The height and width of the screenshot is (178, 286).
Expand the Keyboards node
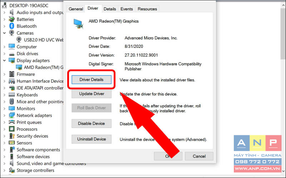coord(4,95)
